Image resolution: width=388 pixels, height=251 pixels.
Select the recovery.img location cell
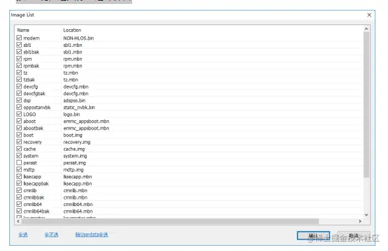point(77,142)
